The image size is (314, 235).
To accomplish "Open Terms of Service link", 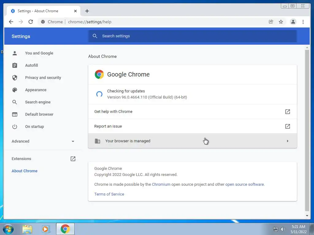I will pyautogui.click(x=109, y=194).
